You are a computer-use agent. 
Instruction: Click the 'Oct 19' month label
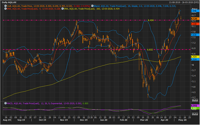coord(43,120)
